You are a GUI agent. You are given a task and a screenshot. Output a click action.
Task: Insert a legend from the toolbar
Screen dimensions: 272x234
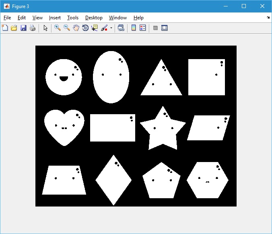click(143, 28)
